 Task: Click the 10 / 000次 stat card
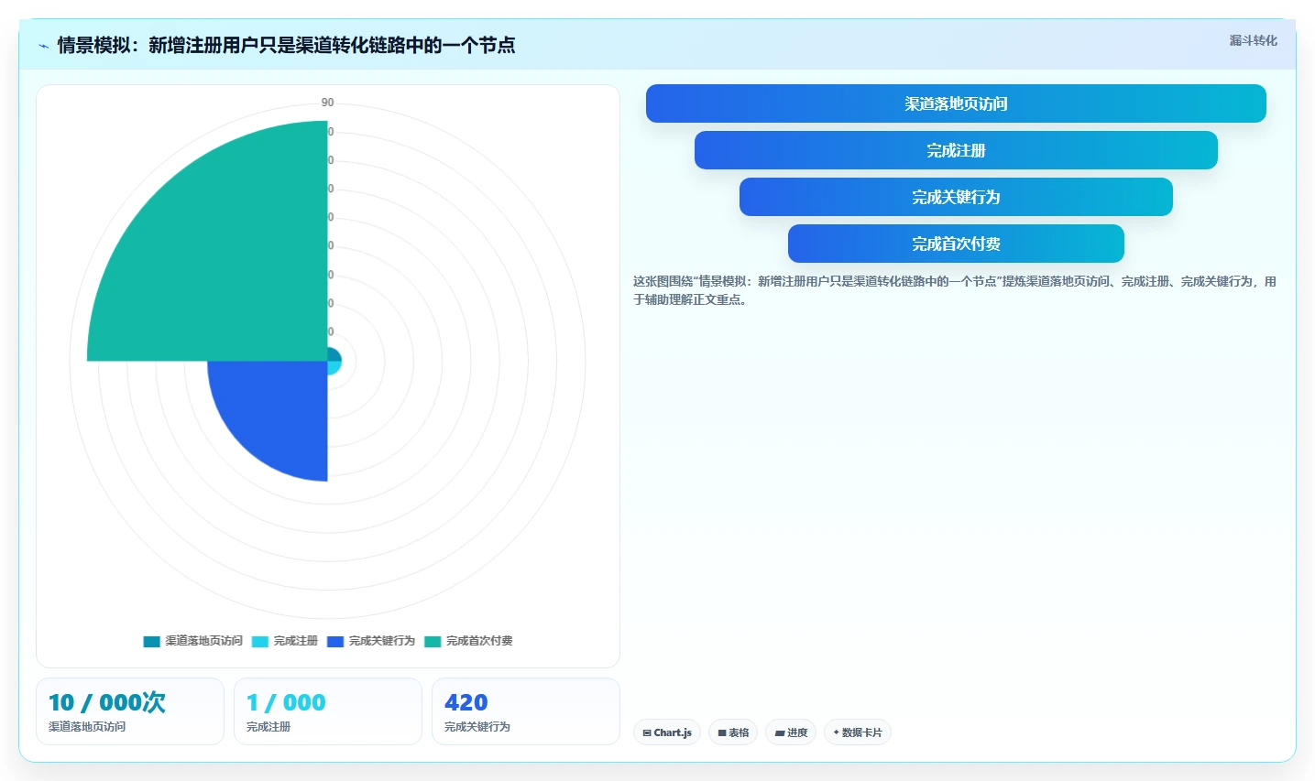130,711
